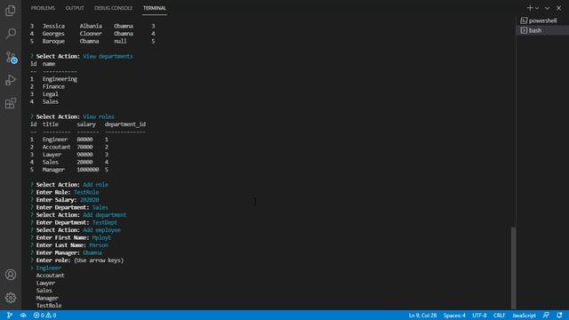Click 'Add role' action text
Screen dimensions: 569x320
click(95, 185)
